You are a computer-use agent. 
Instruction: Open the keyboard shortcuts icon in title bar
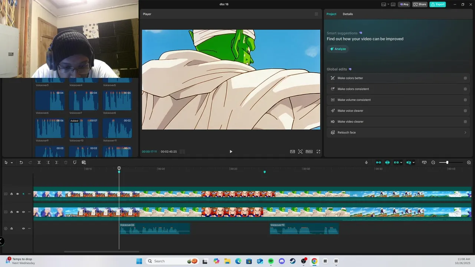point(393,4)
